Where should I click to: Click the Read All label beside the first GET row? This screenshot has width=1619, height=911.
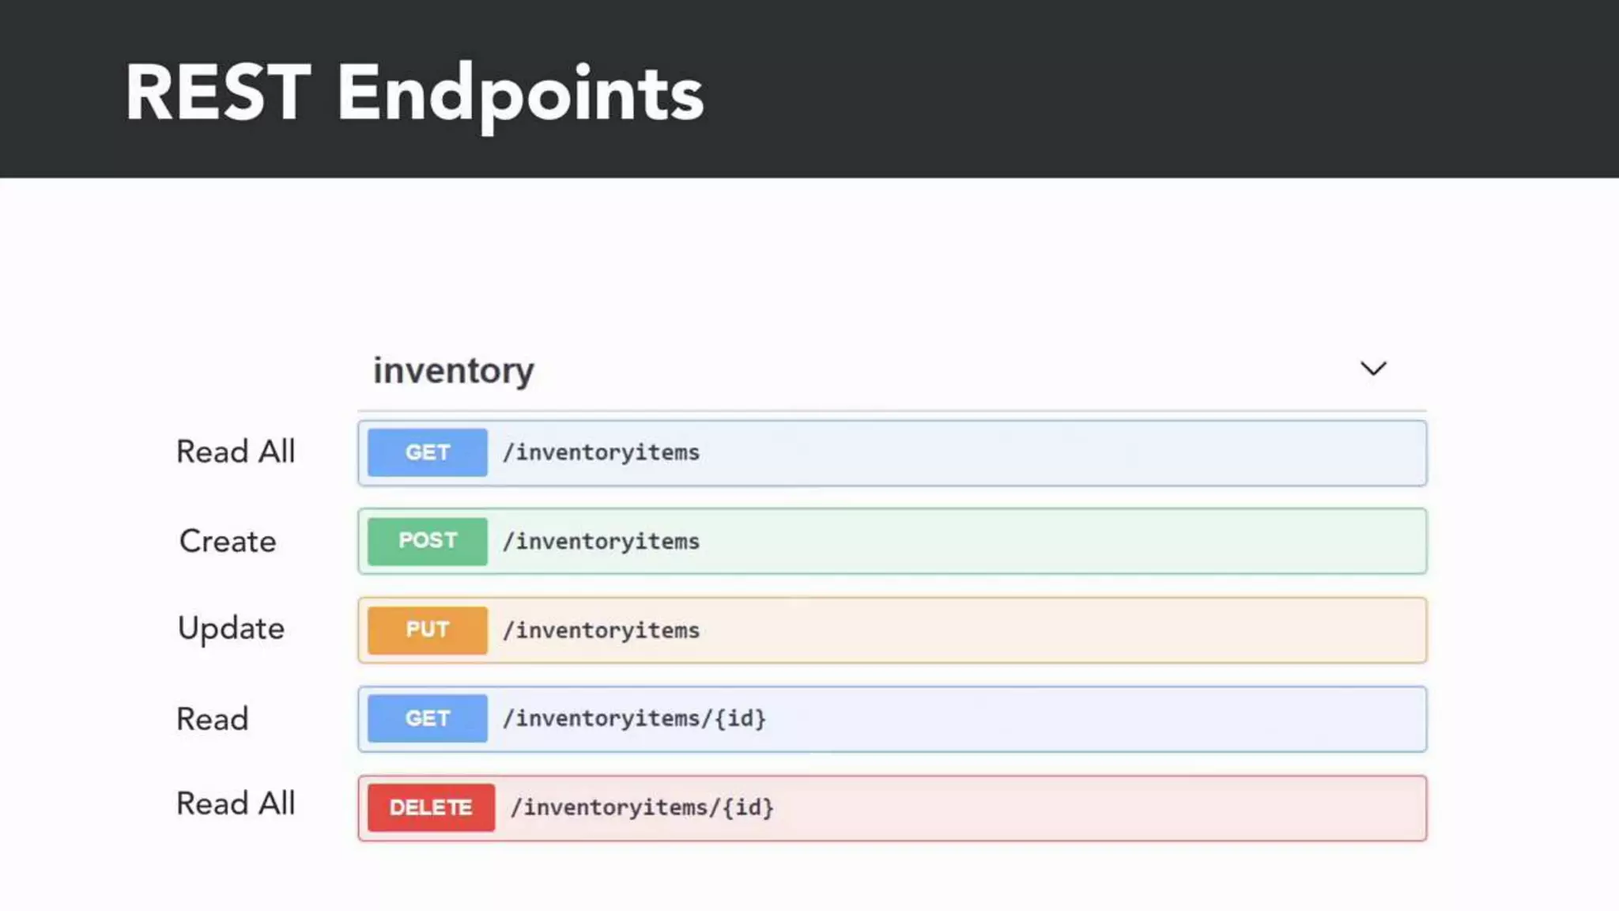tap(236, 452)
